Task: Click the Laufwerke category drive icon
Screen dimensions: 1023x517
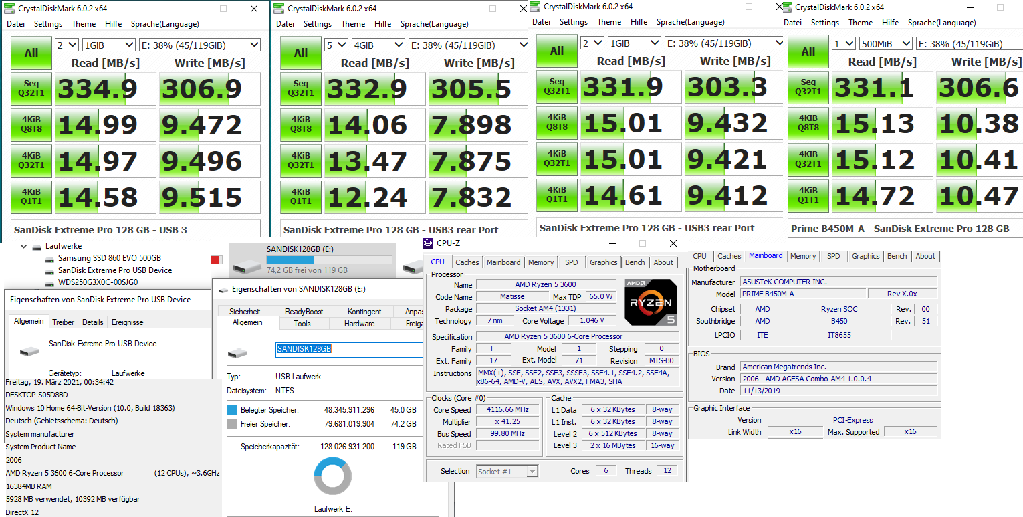Action: tap(37, 247)
